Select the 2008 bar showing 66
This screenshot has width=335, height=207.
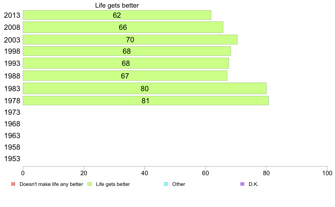123,27
